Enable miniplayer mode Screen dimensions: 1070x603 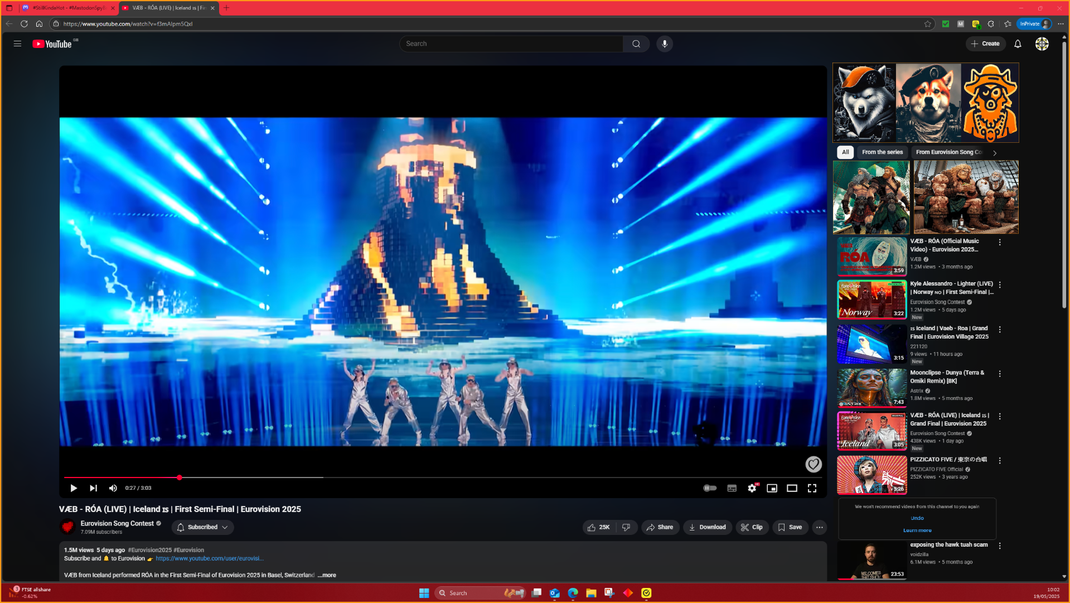[772, 488]
